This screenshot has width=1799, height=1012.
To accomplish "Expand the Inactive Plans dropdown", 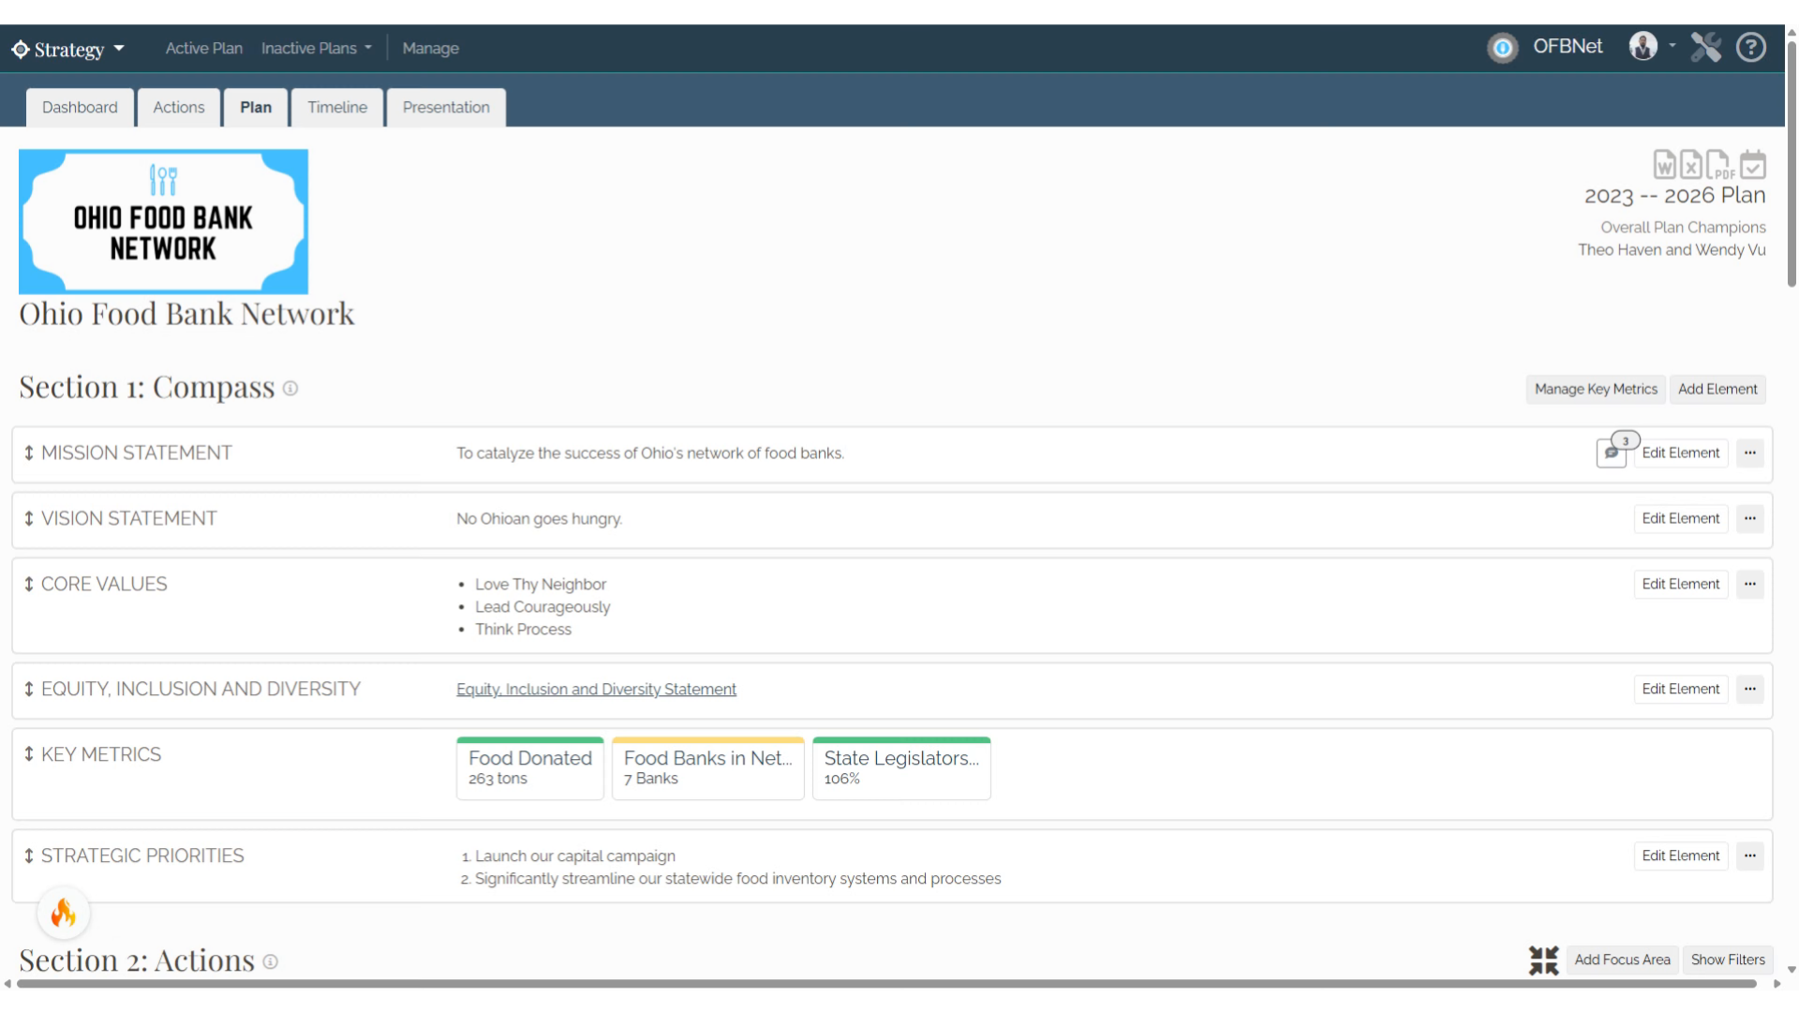I will [x=316, y=48].
